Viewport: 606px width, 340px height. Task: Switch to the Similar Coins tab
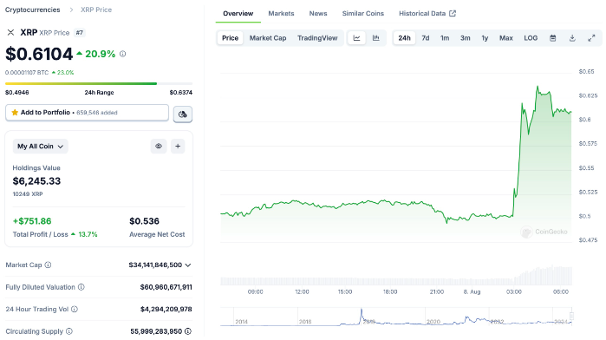[x=363, y=14]
